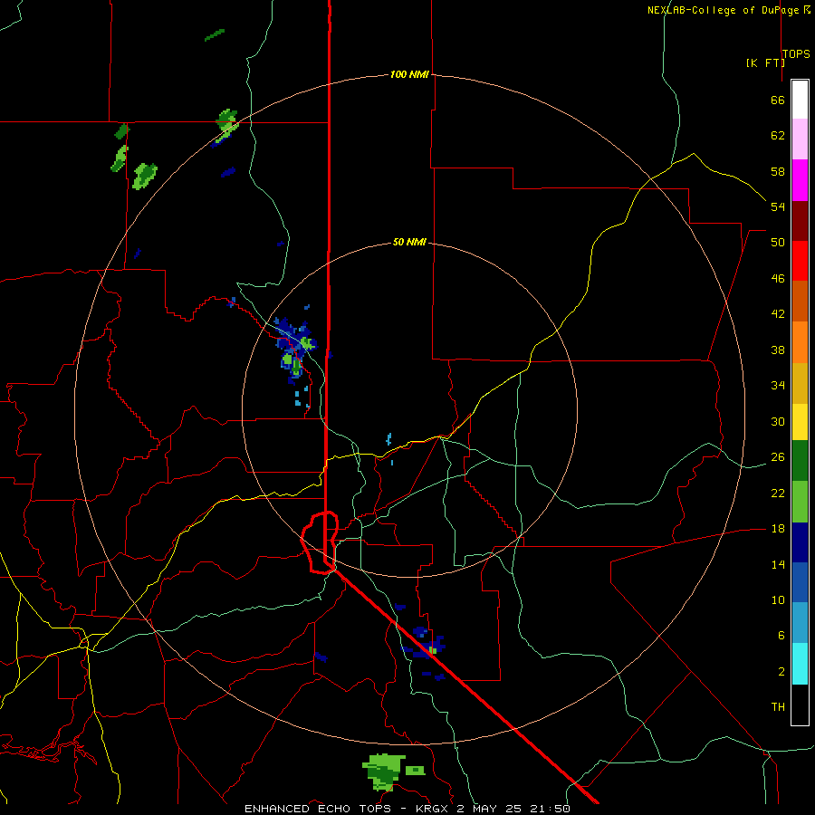The height and width of the screenshot is (815, 815).
Task: Click the 46 legend value
Action: (778, 279)
